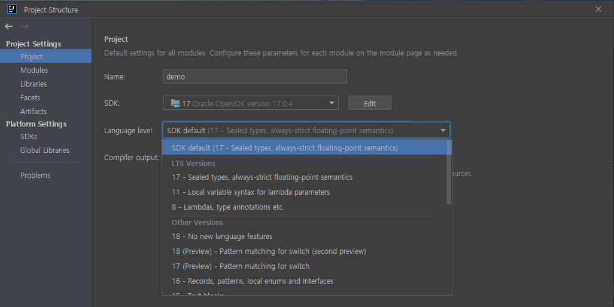
Task: Select 16 - Records, patterns option
Action: [x=304, y=281]
